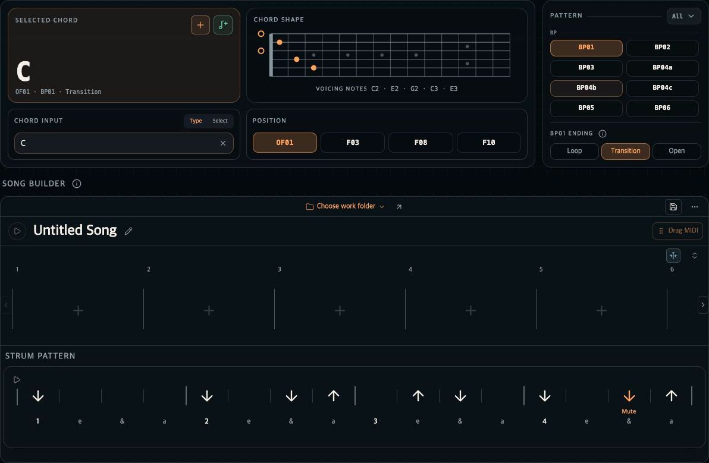Set BP01 ending to Transition
Viewport: 709px width, 463px height.
coord(625,152)
